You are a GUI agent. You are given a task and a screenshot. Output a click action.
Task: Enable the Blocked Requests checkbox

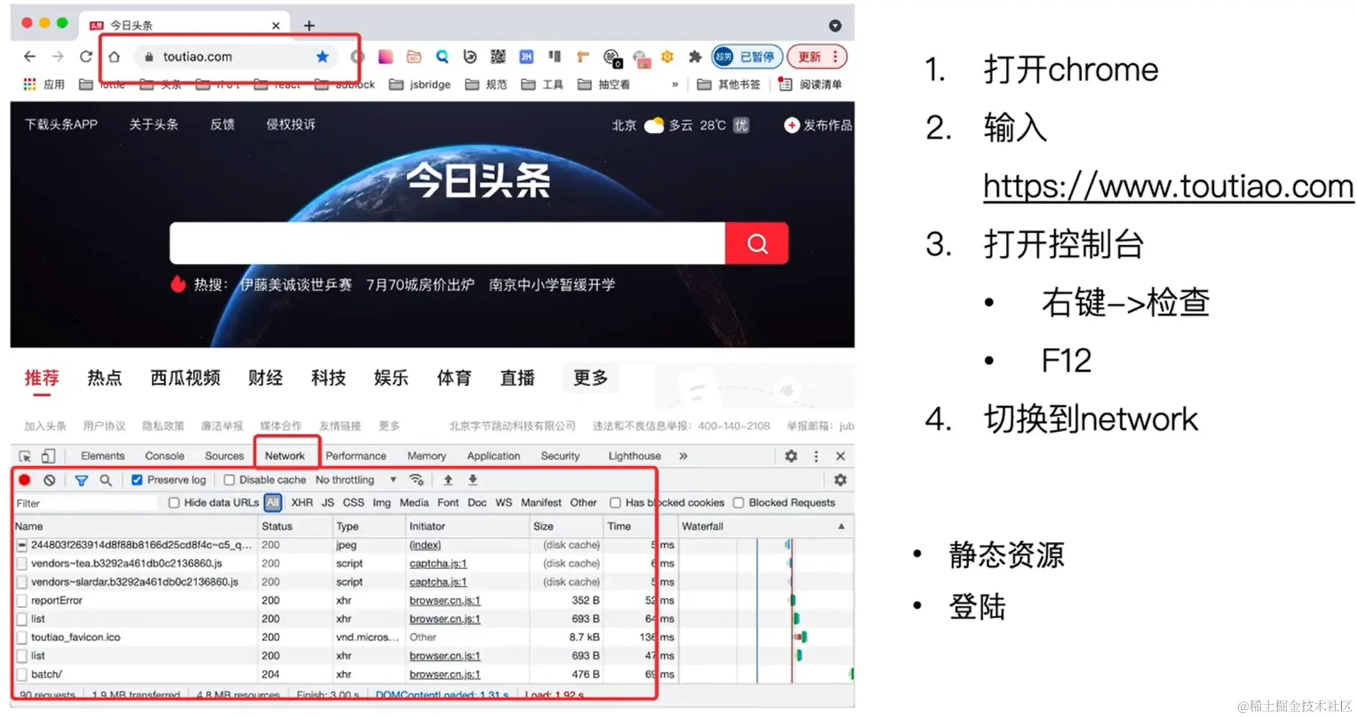738,502
